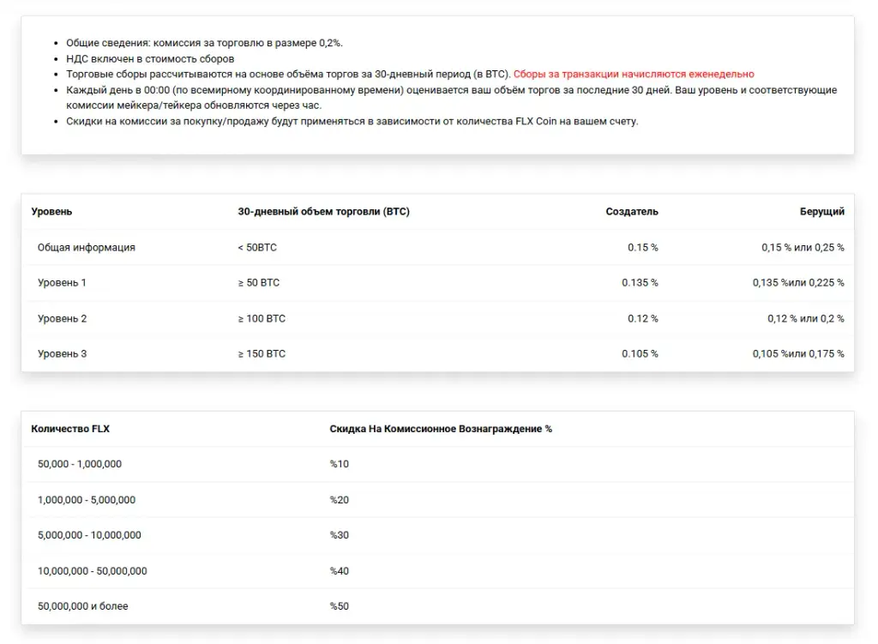The image size is (878, 644).
Task: Click the Количество FLX column header
Action: (70, 429)
